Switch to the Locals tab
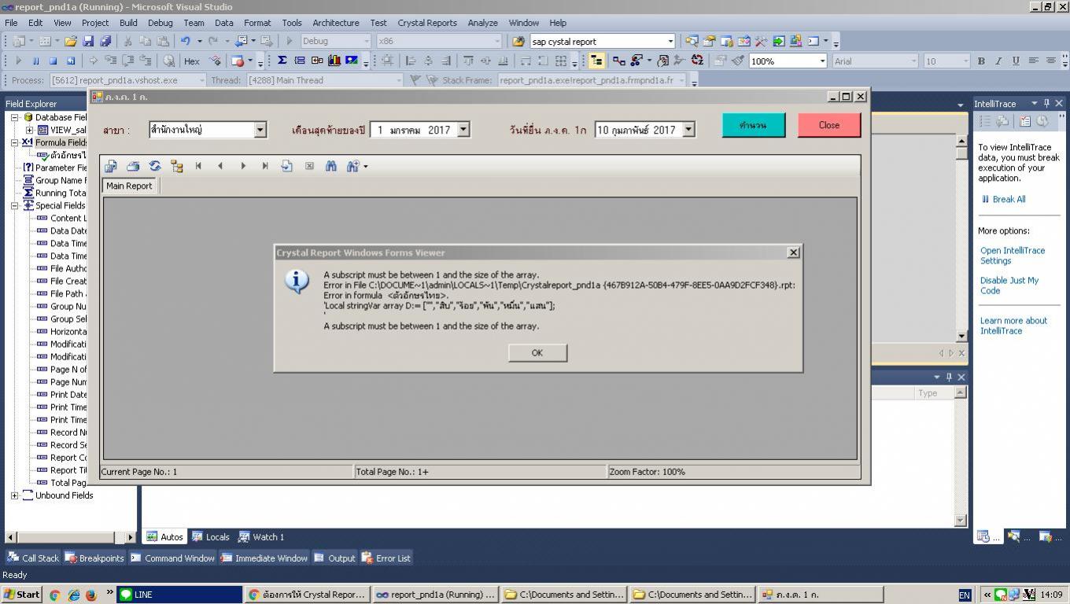This screenshot has width=1070, height=604. pyautogui.click(x=210, y=537)
